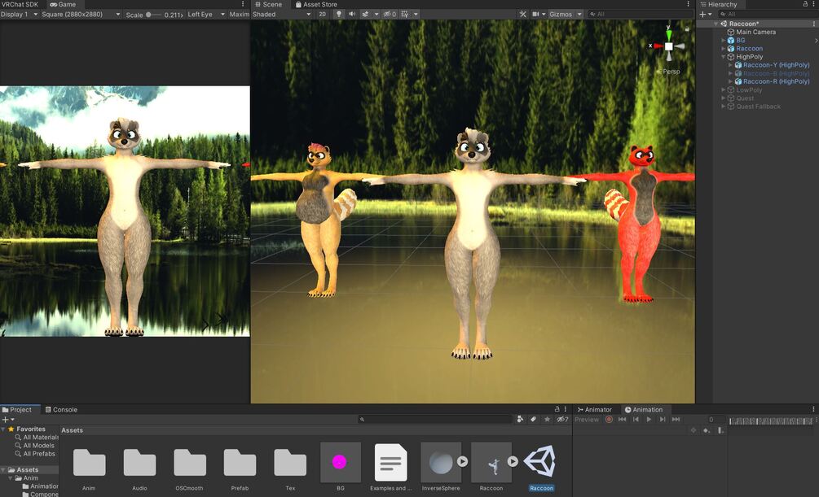Toggle scene lighting with the lightbulb icon
Image resolution: width=819 pixels, height=497 pixels.
[339, 14]
